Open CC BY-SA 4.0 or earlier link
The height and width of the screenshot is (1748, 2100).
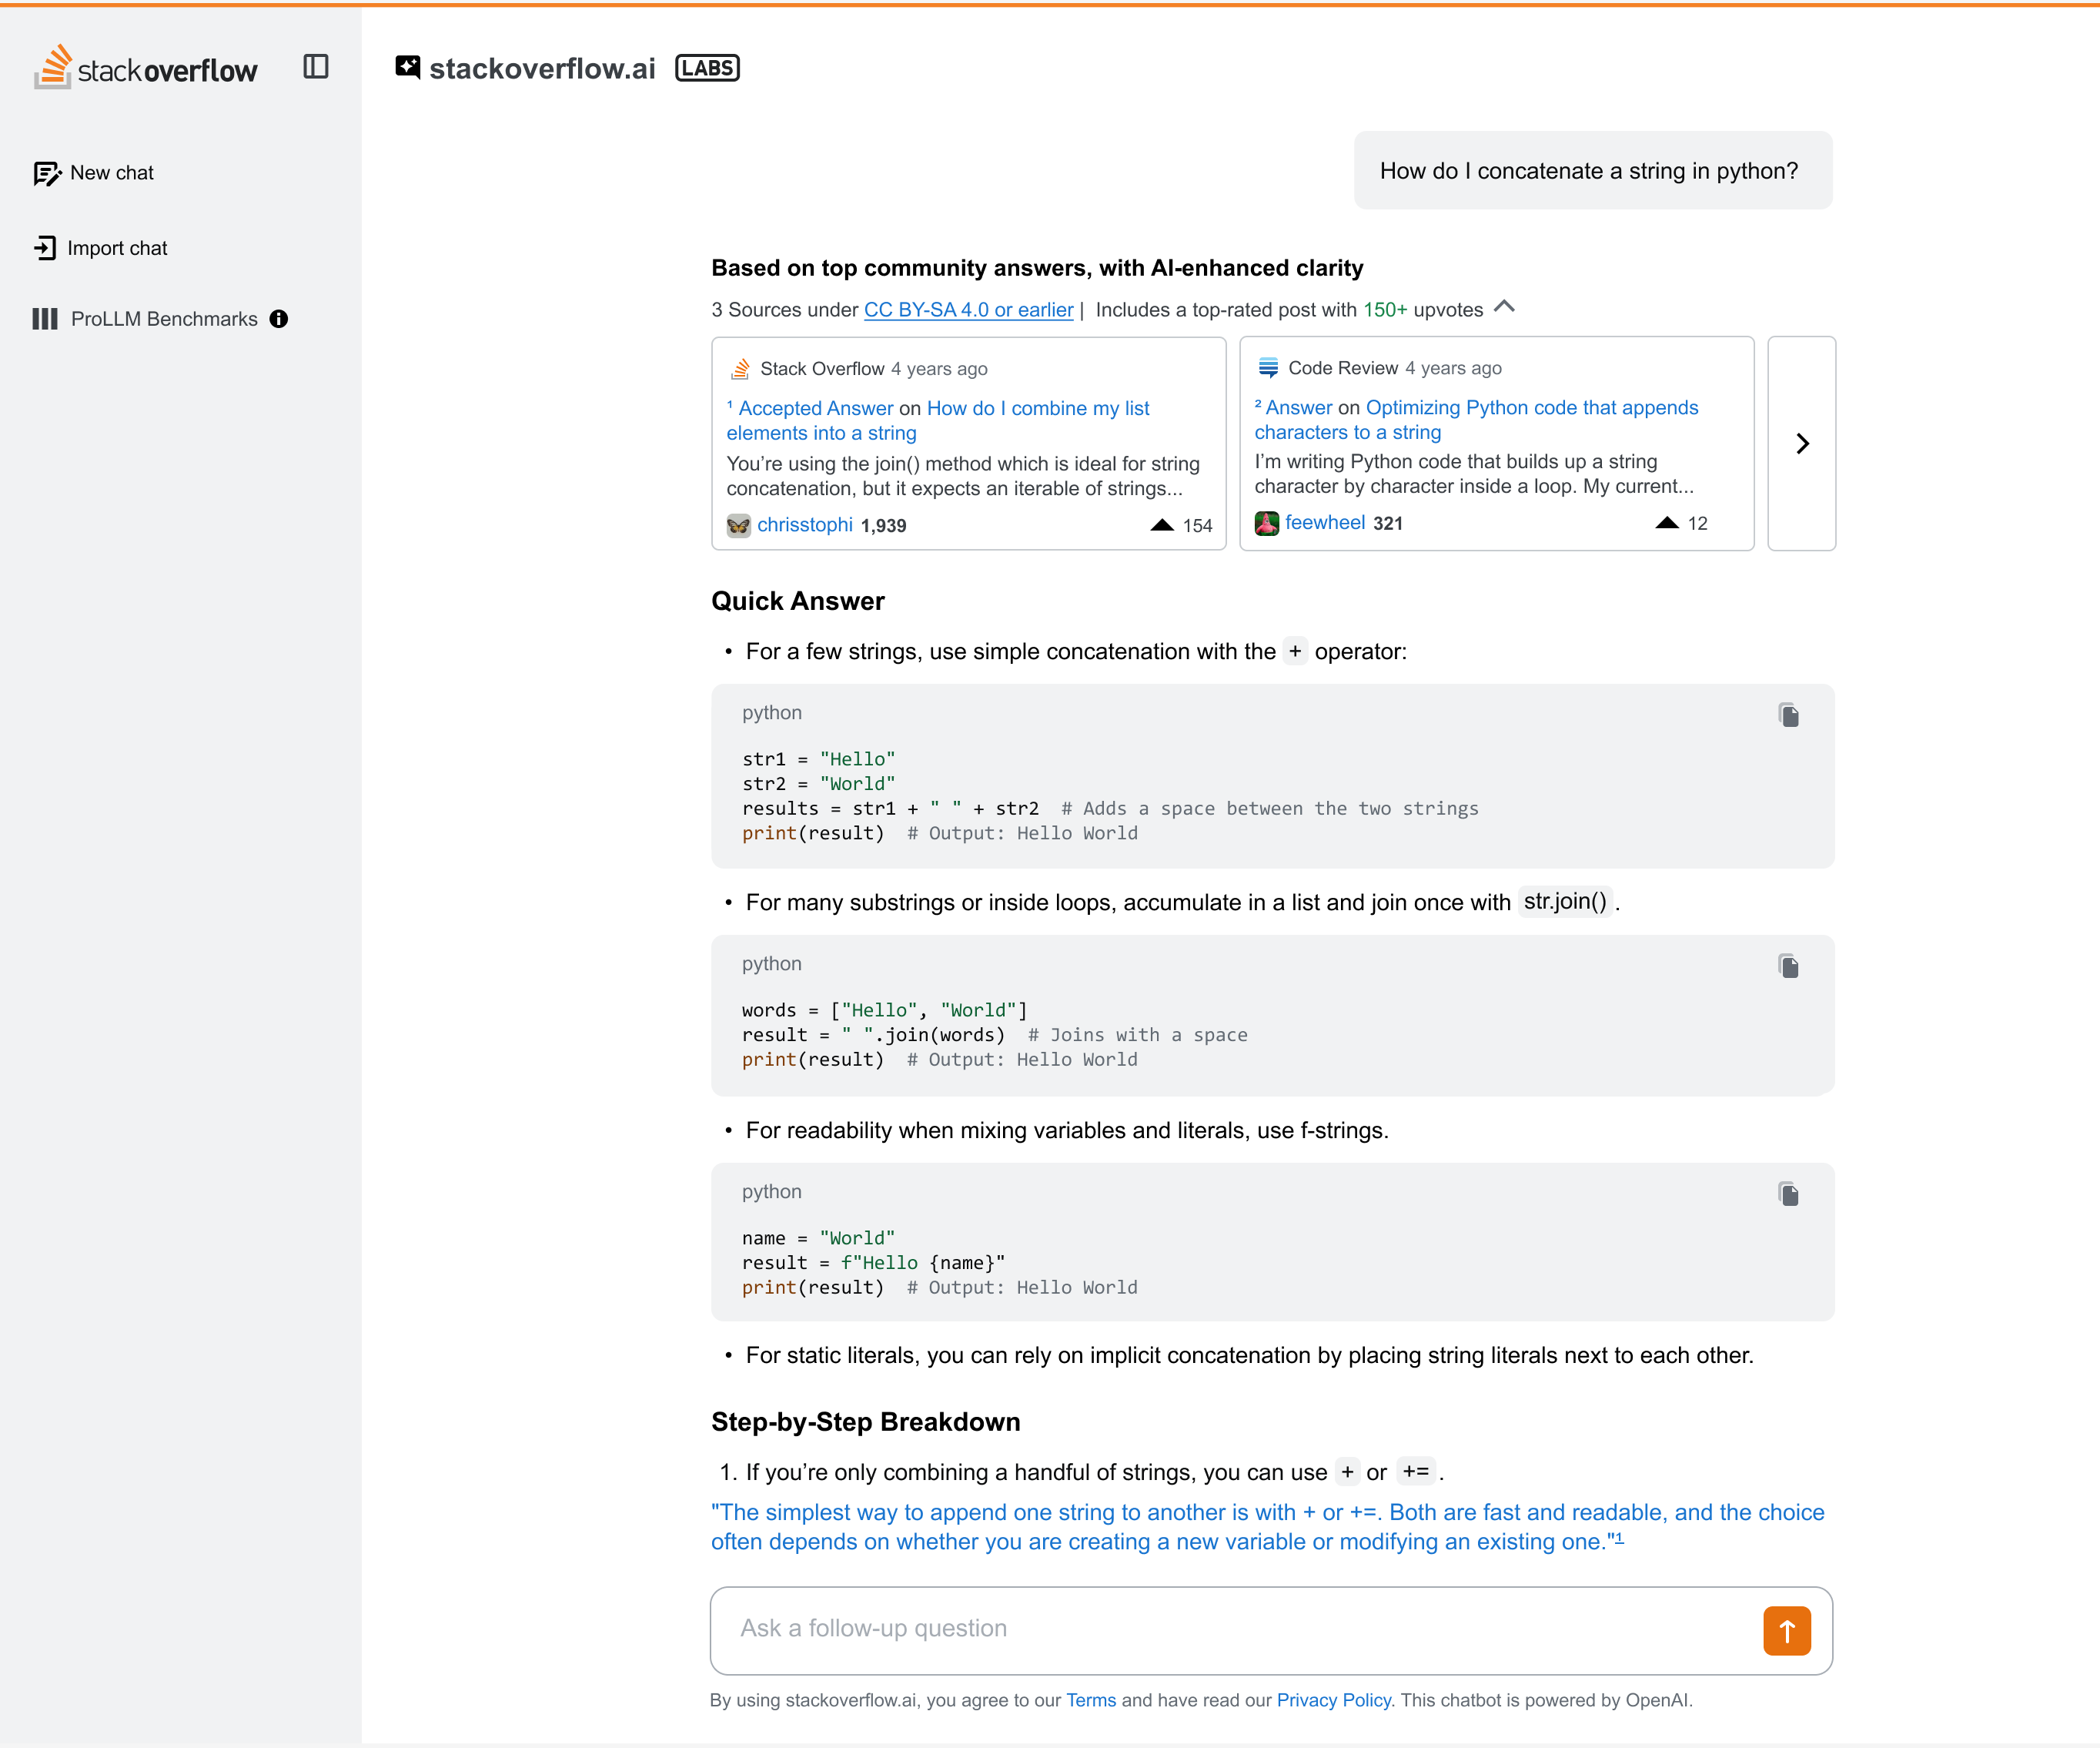pos(967,310)
